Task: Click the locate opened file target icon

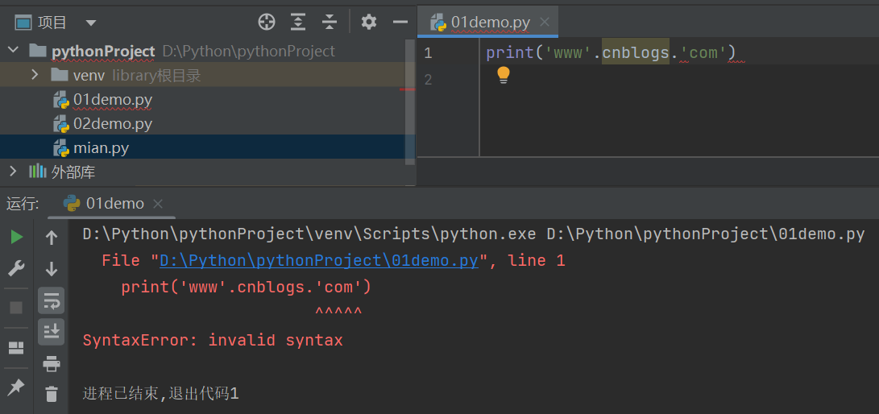Action: 266,22
